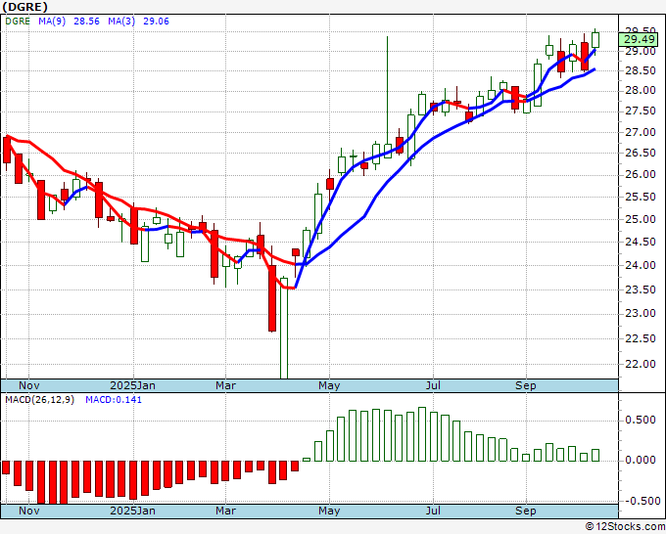Image resolution: width=666 pixels, height=534 pixels.
Task: Click the 24.00 price axis label
Action: [x=641, y=265]
